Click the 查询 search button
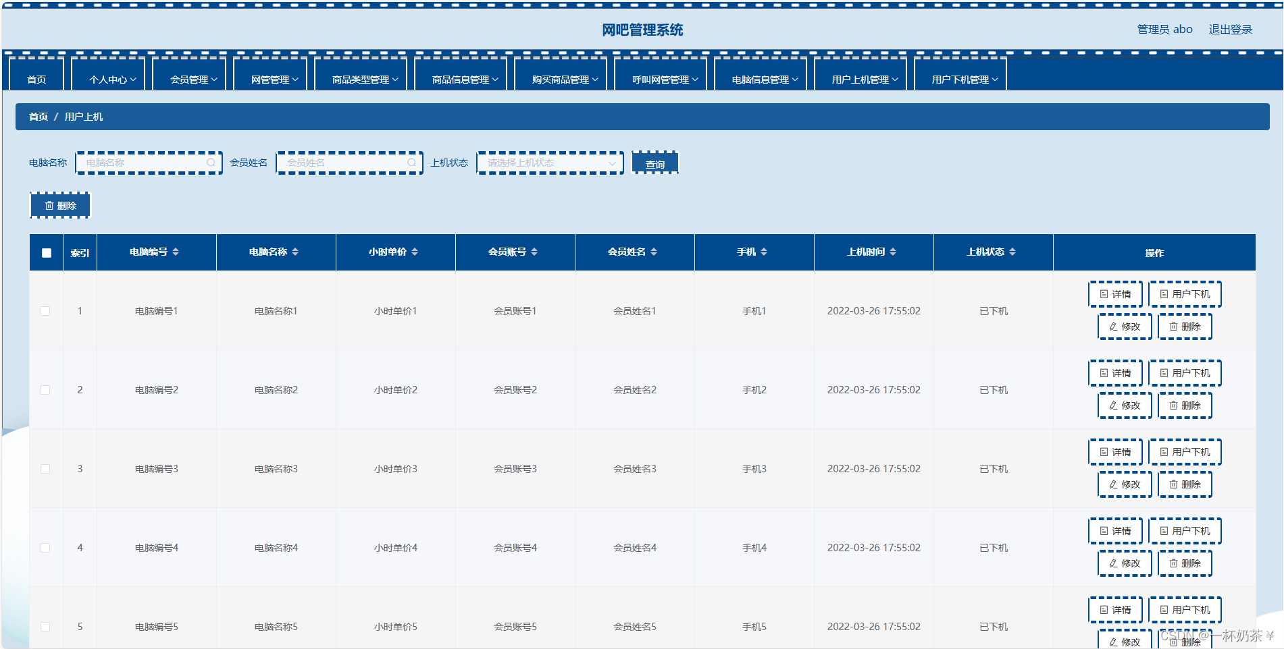 [654, 163]
